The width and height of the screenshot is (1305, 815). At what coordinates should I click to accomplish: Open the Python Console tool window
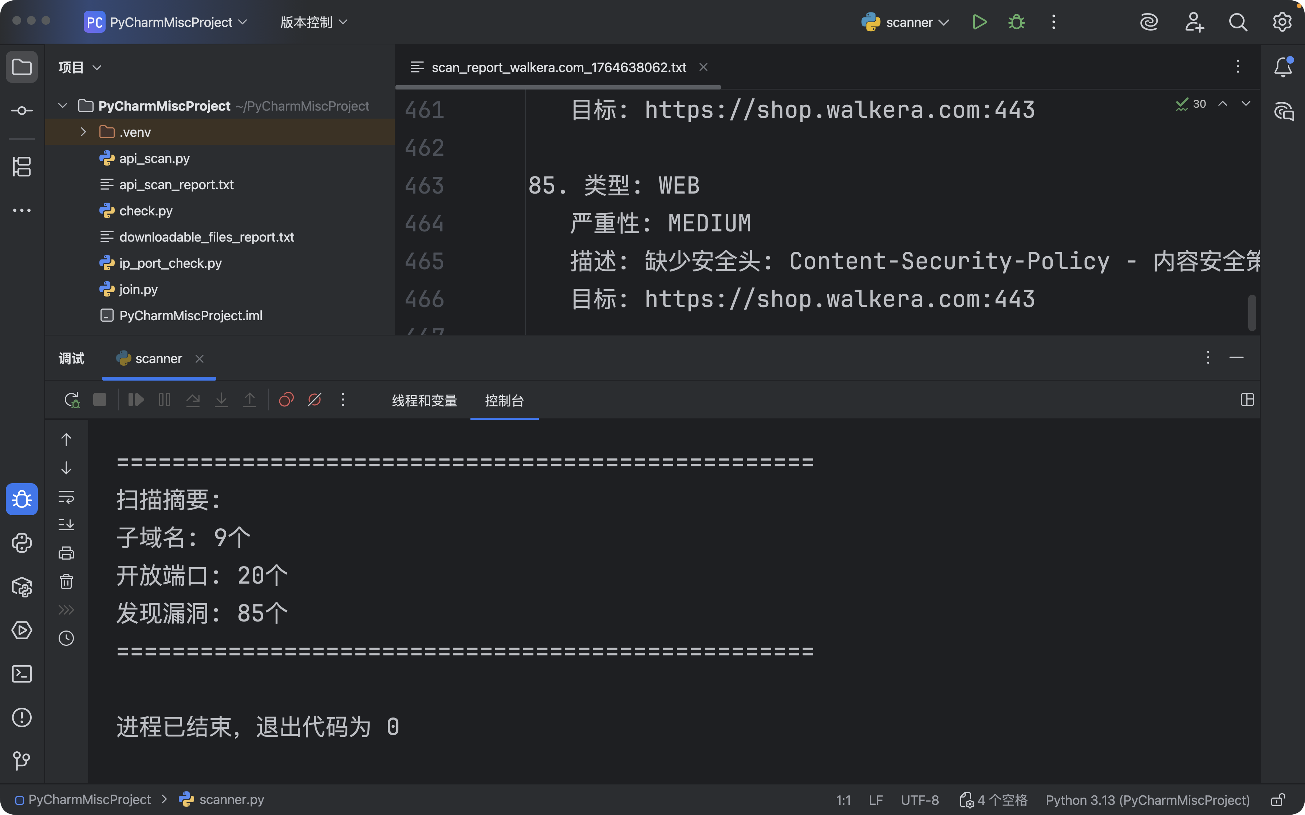point(21,543)
